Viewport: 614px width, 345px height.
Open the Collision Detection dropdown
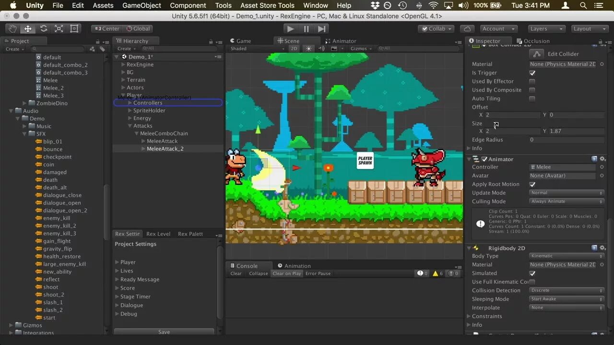click(567, 290)
